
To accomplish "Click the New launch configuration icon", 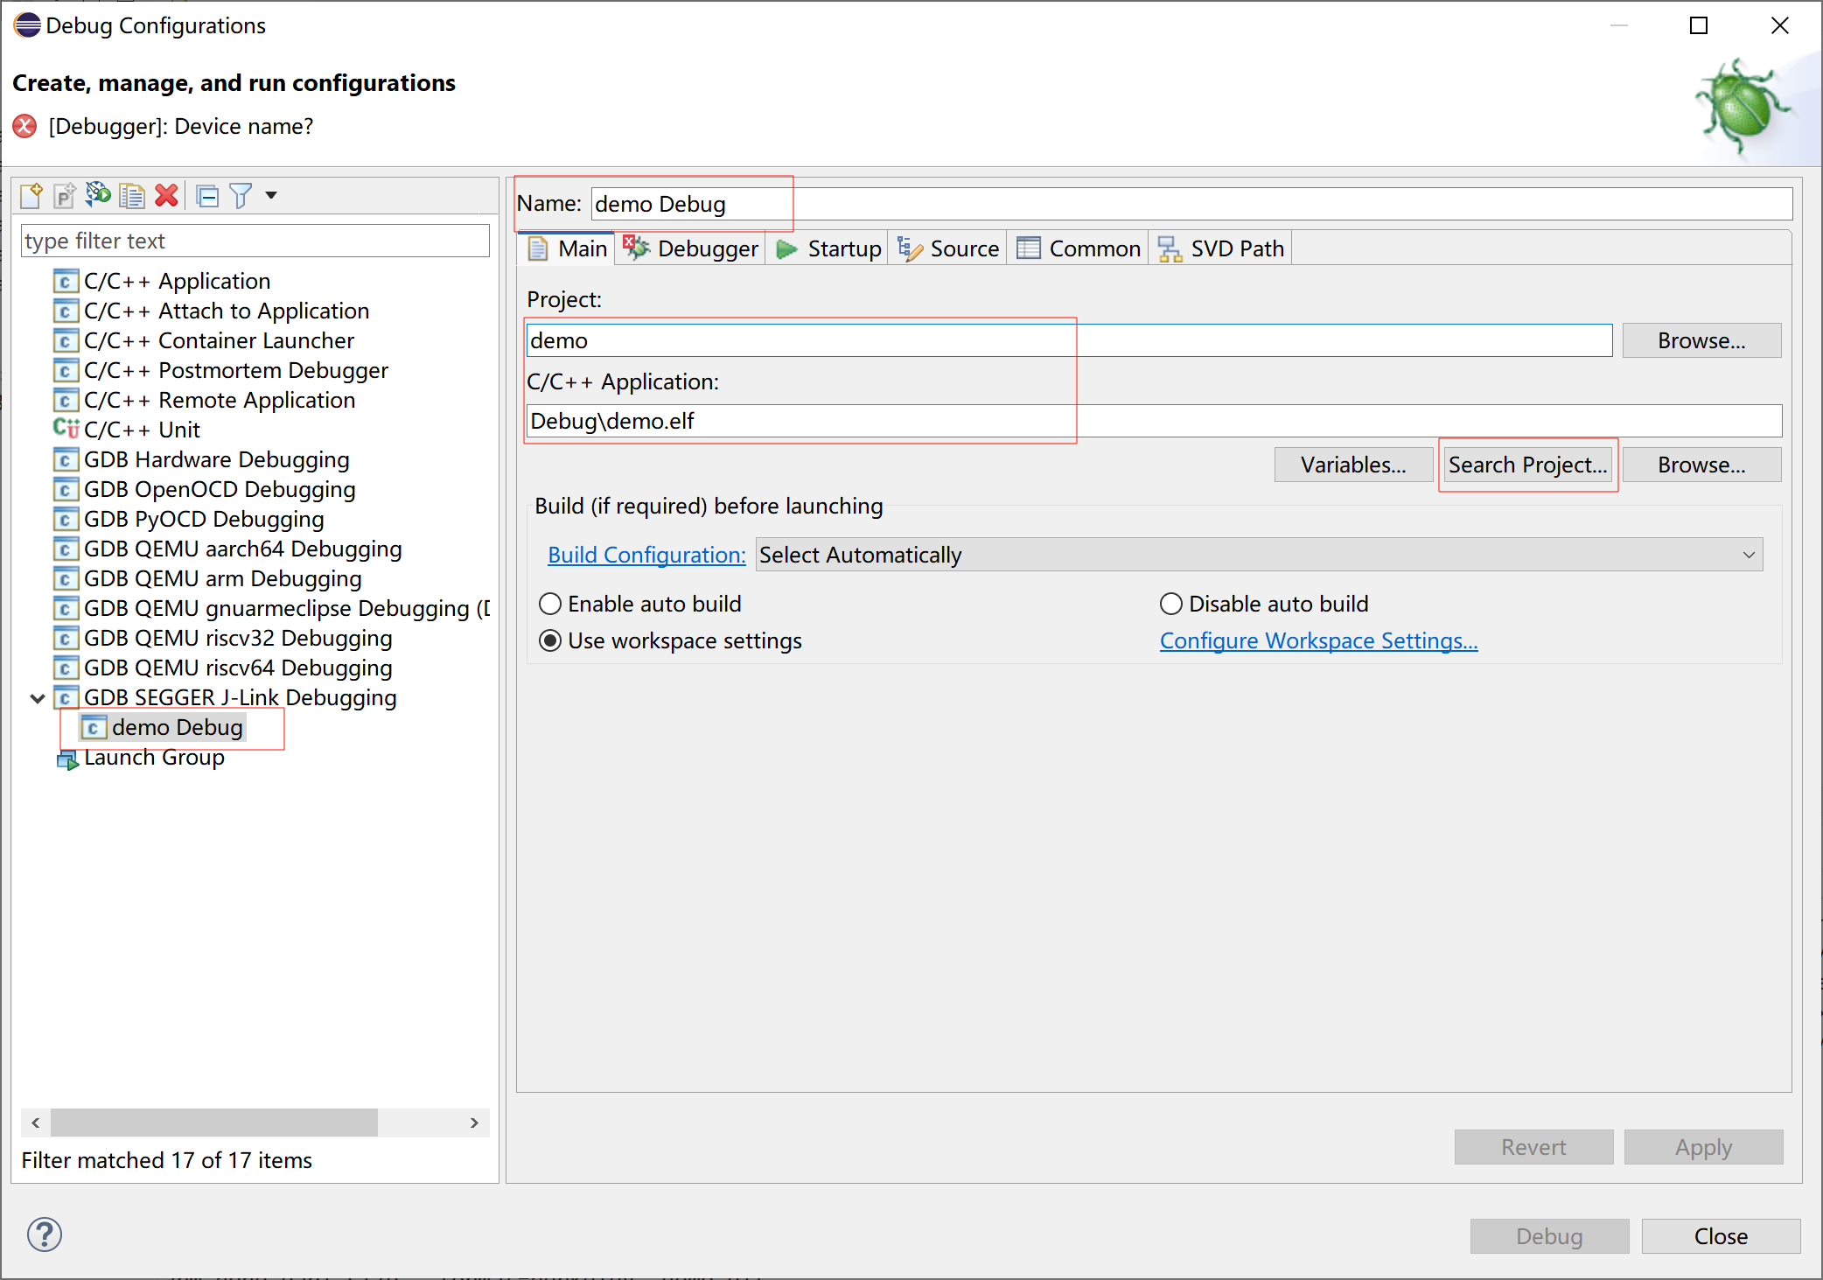I will pos(31,195).
